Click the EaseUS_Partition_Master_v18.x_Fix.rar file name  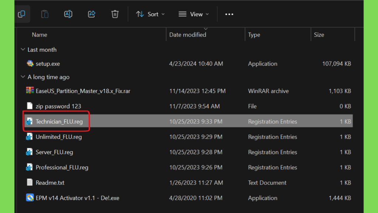coord(83,91)
